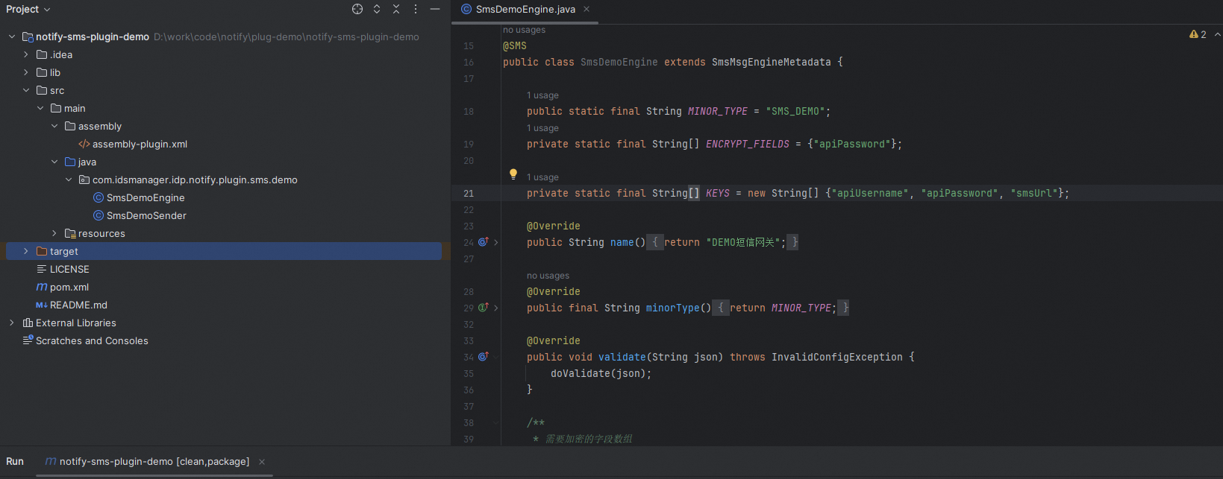Click the Expand All icon in Project panel
Screen dimensions: 1223x479
click(377, 9)
